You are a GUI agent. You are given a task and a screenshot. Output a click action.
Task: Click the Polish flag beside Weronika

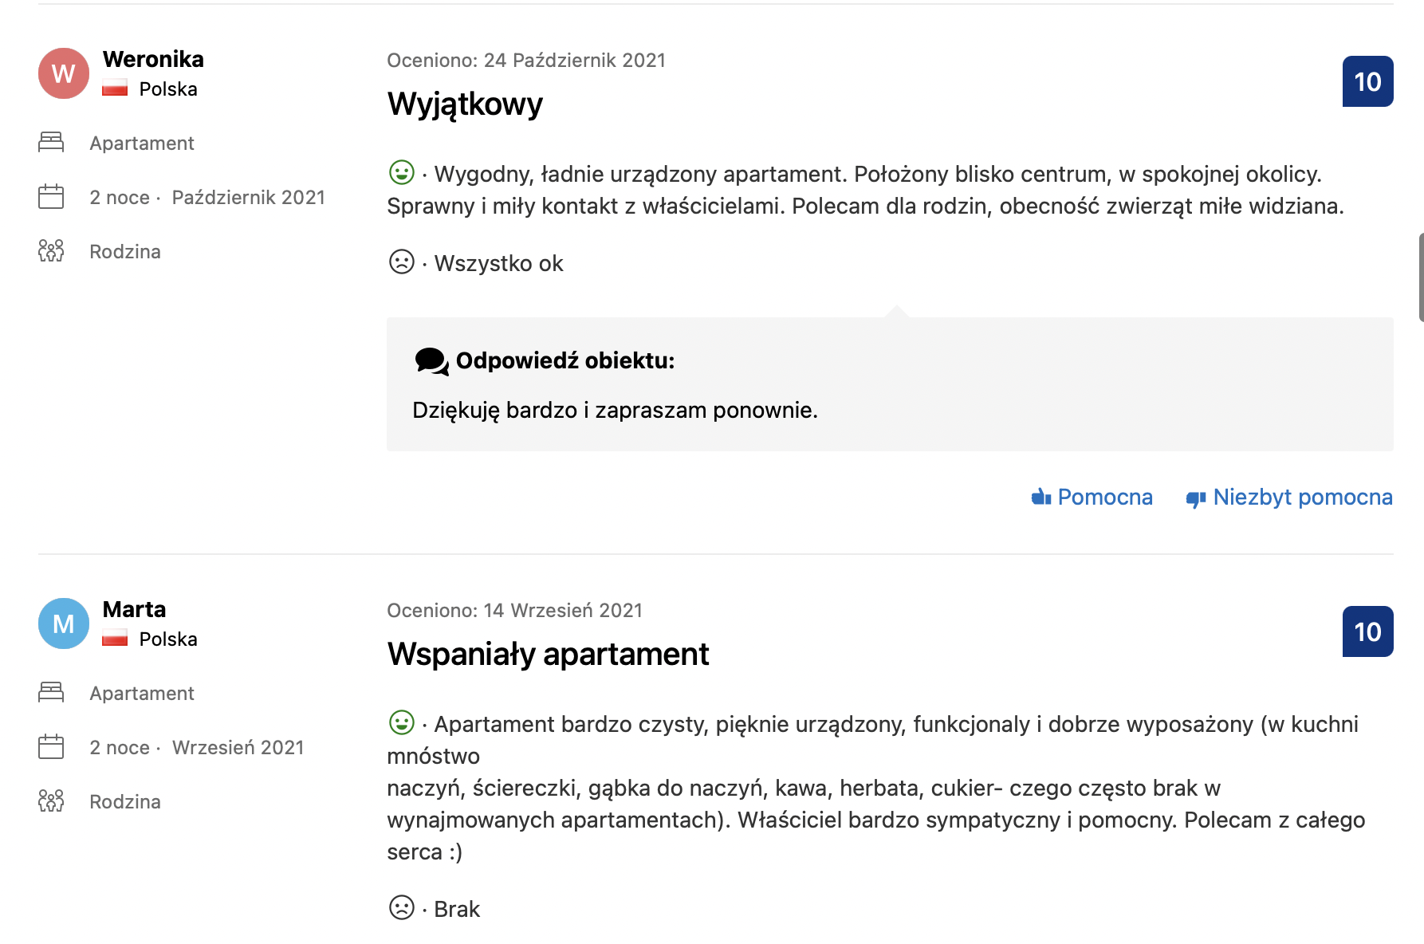click(115, 88)
